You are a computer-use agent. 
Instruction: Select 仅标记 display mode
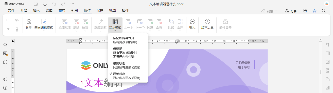click(x=128, y=53)
